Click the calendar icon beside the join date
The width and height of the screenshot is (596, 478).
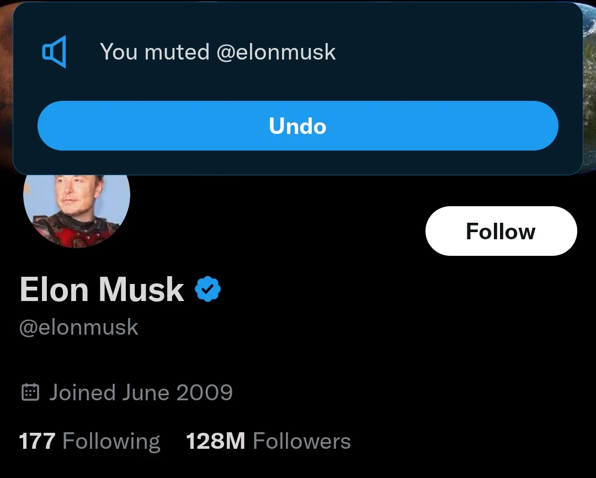pos(30,393)
